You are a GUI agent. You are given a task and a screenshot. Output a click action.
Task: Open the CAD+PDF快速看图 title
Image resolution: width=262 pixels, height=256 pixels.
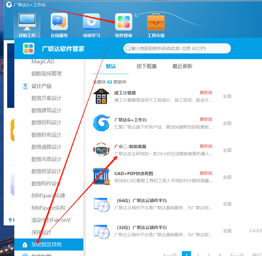coord(134,174)
